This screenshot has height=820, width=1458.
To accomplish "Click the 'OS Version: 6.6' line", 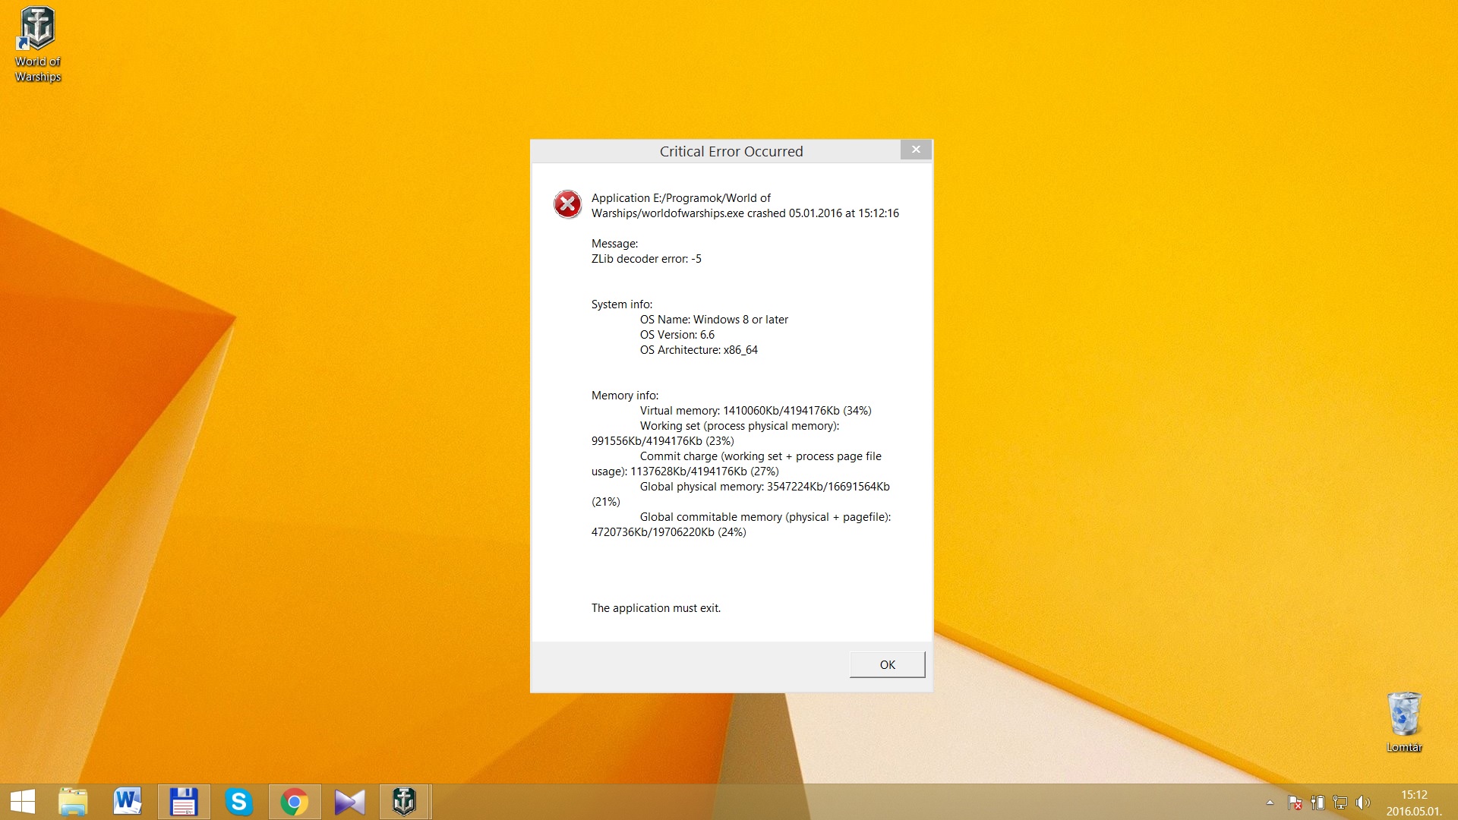I will click(x=677, y=335).
